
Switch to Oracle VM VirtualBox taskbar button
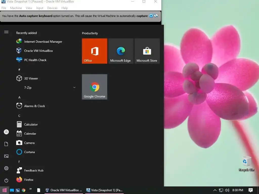click(x=64, y=190)
